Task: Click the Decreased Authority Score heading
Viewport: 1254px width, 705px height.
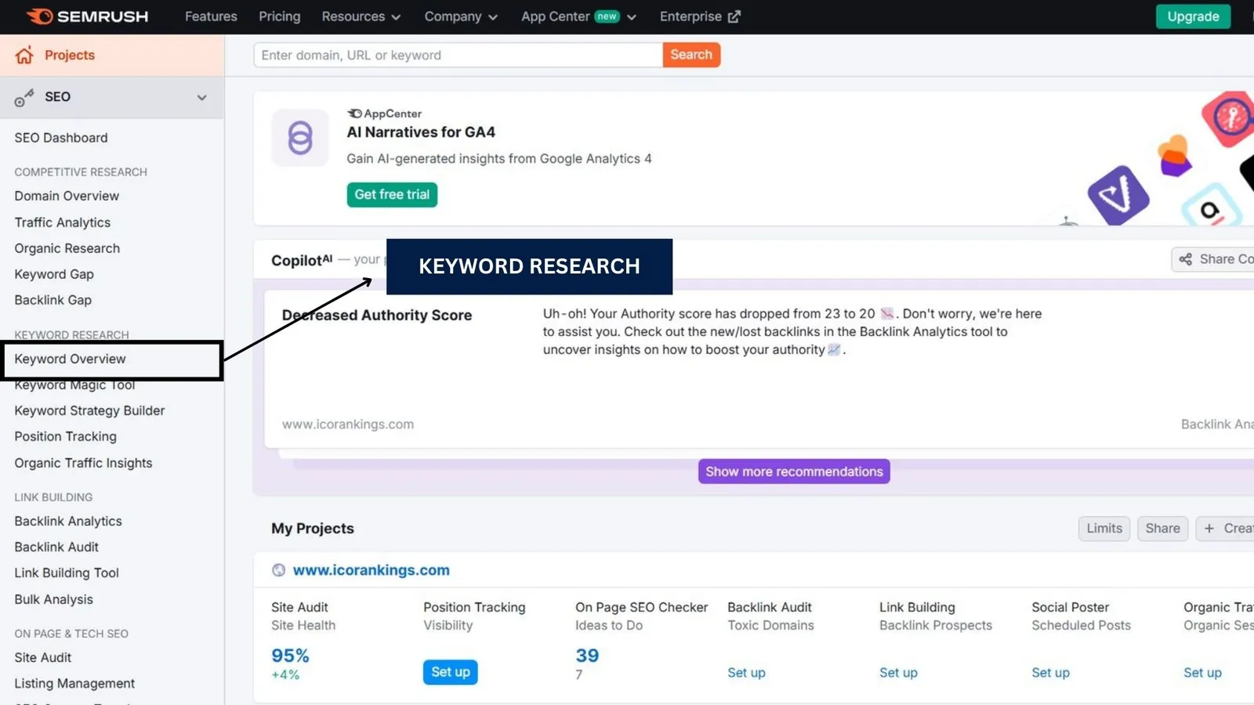Action: 377,316
